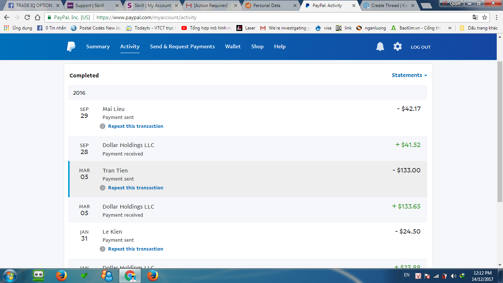Screen dimensions: 503x283
Task: Expand the bookmarks overflow chevron
Action: pyautogui.click(x=450, y=28)
